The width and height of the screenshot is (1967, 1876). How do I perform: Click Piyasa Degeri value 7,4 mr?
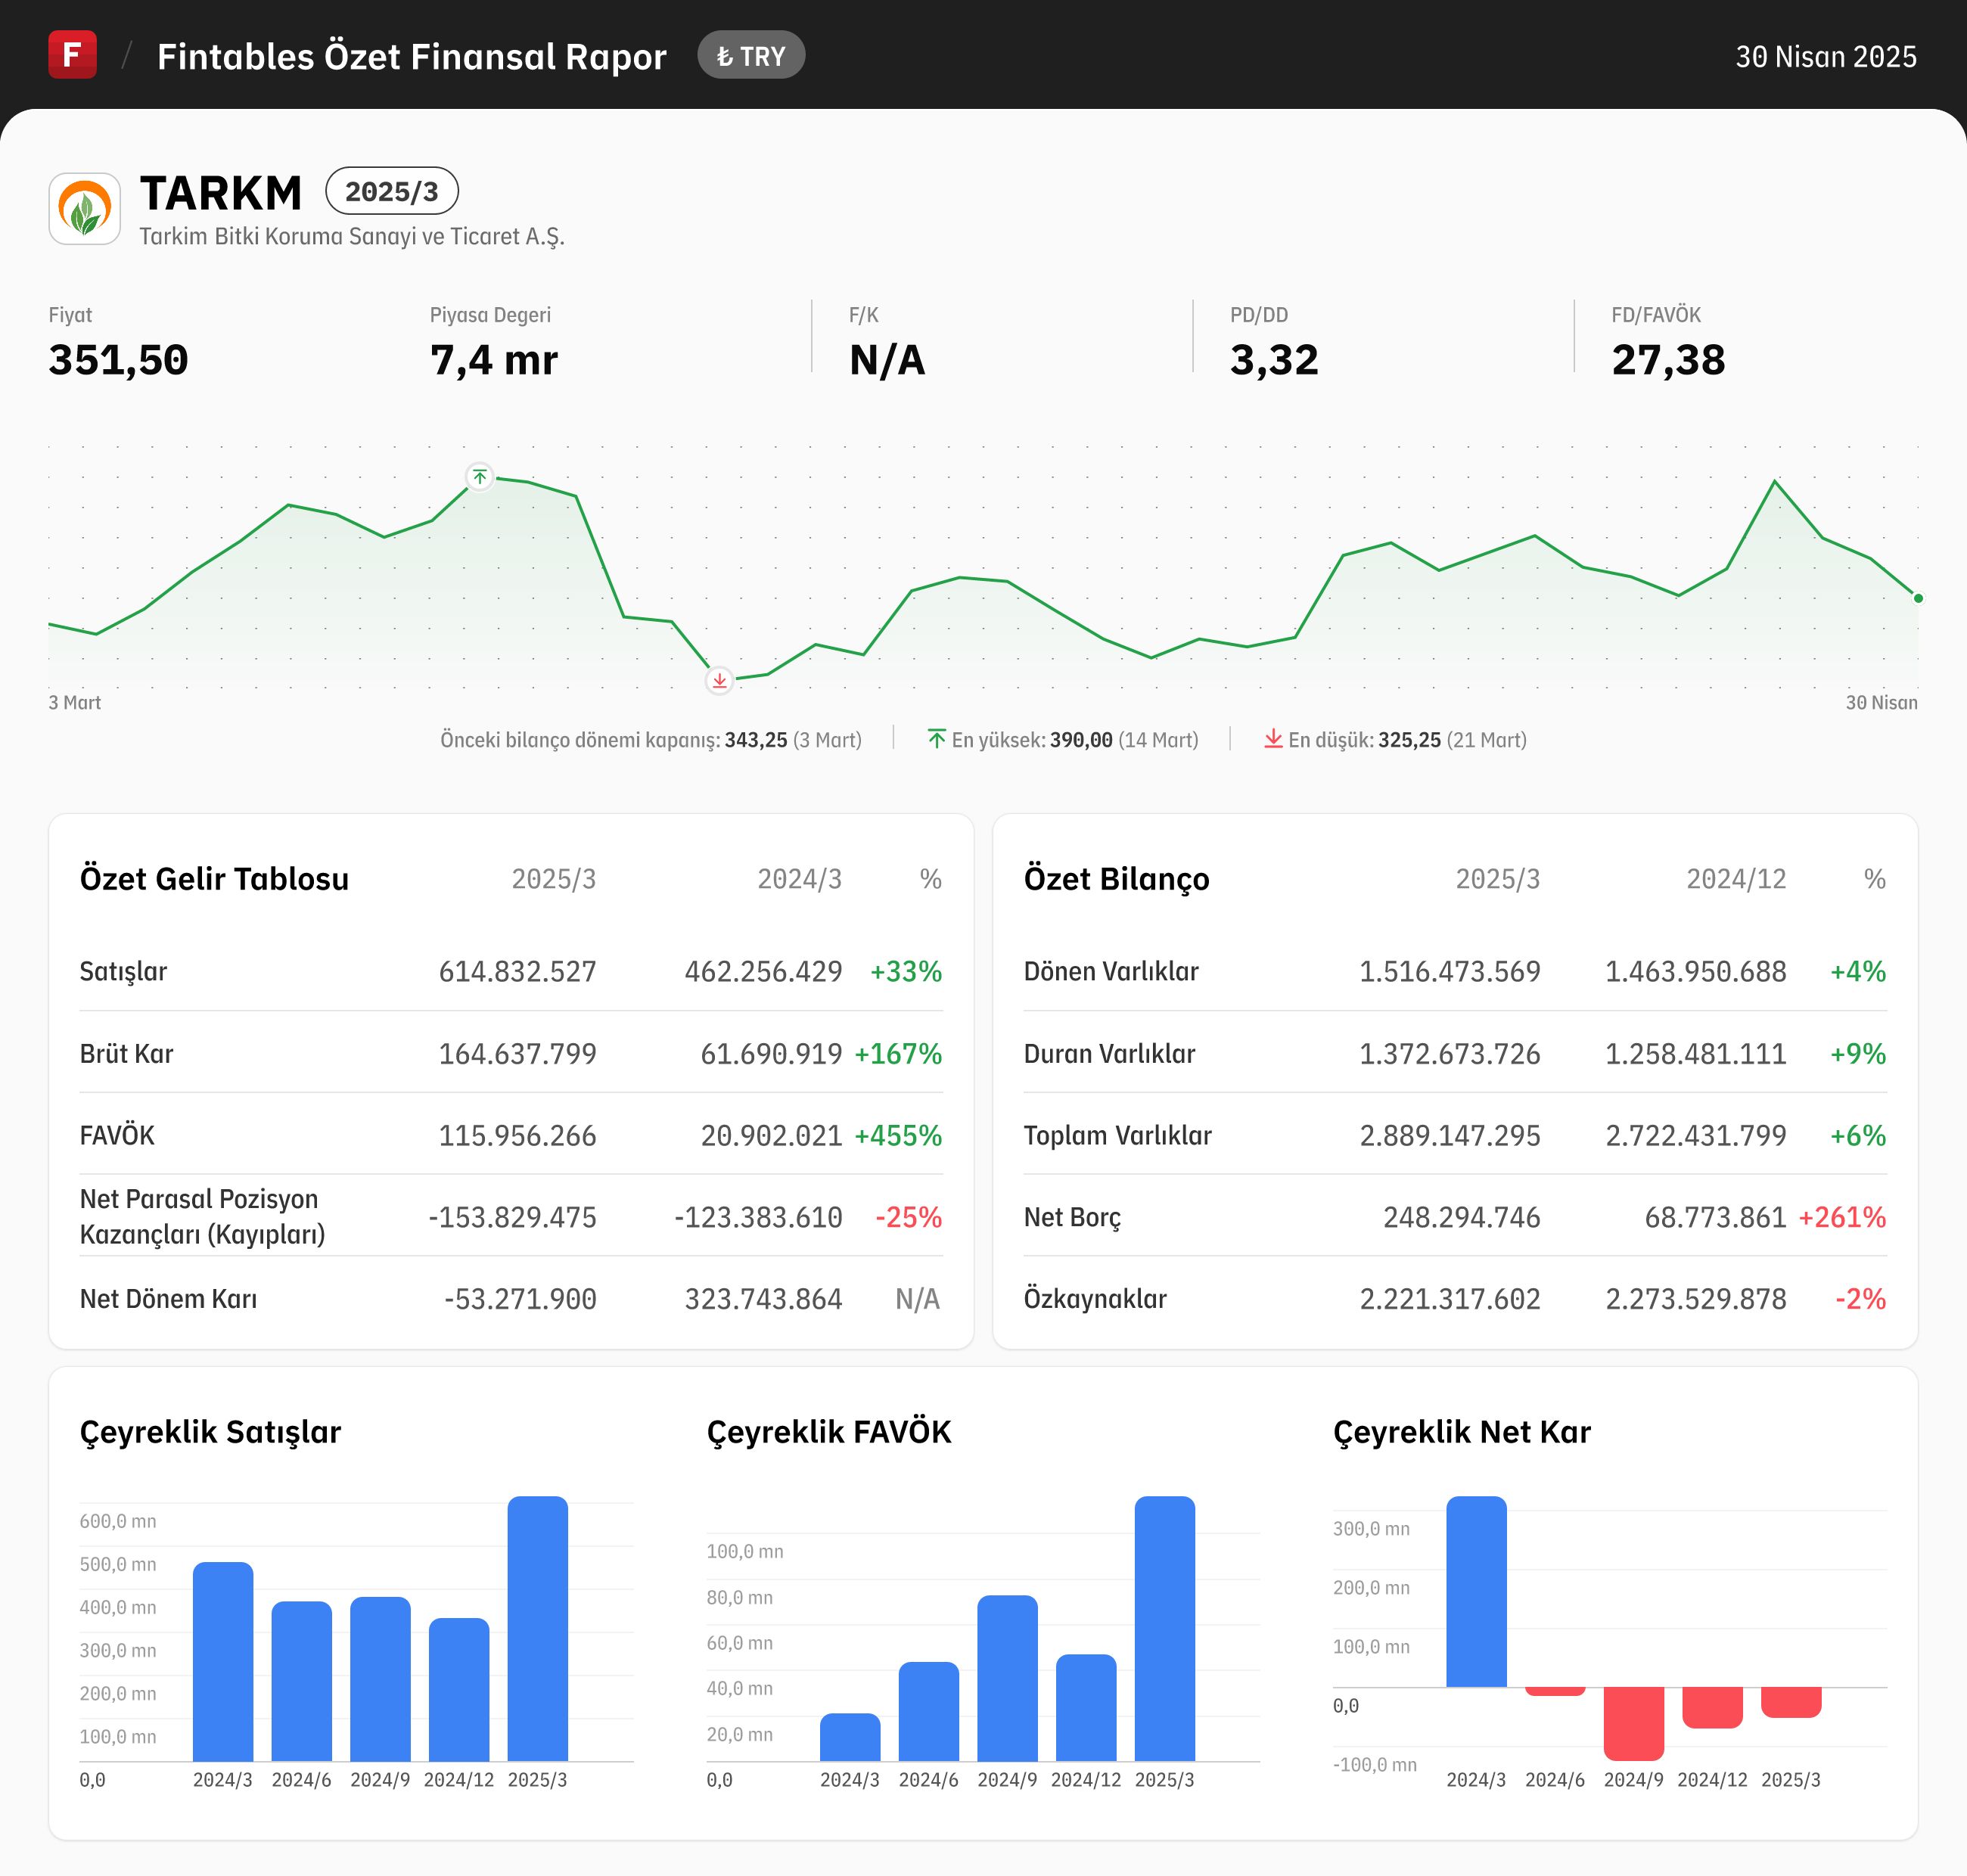[494, 360]
